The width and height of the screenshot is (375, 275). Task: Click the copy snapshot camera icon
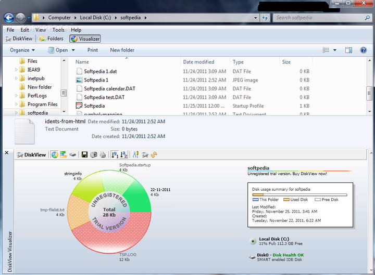(x=94, y=154)
